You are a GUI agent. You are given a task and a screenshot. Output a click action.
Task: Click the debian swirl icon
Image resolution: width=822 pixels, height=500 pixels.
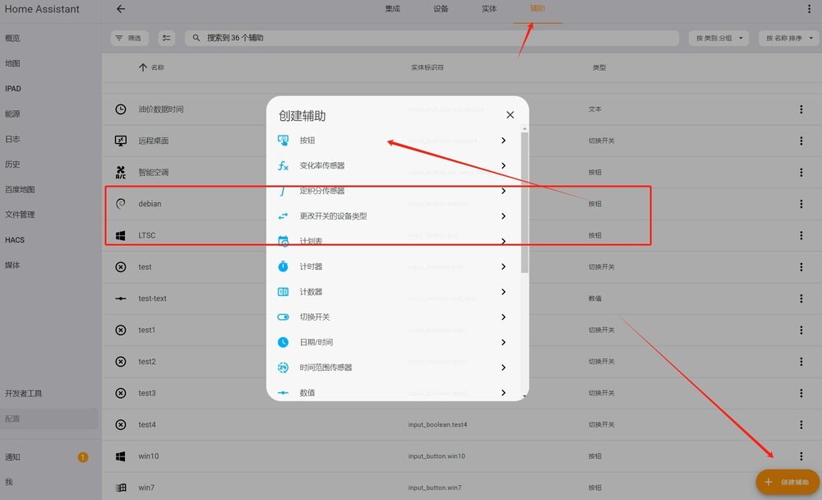point(121,204)
